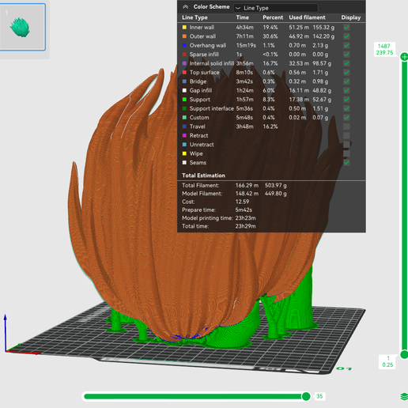Enable the Travel display checkbox
Screen dimensions: 408x408
(346, 127)
